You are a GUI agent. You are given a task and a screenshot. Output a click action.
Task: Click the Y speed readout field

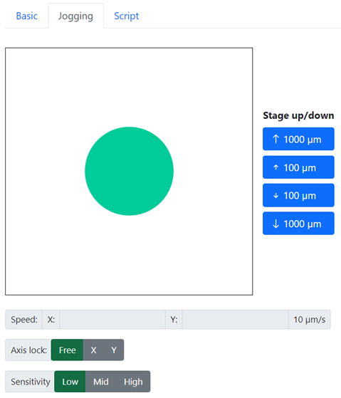pos(235,319)
